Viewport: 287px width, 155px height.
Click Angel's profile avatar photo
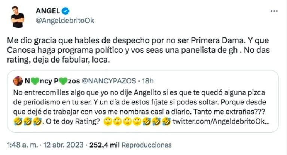(x=17, y=16)
